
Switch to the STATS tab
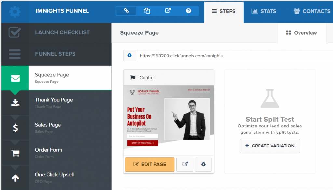click(263, 11)
